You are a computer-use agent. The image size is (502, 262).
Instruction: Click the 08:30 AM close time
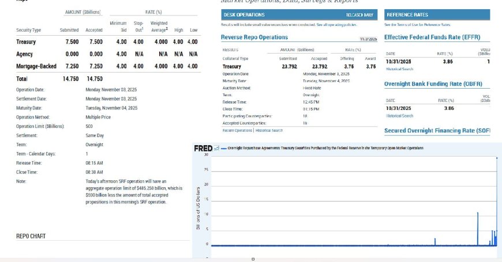(x=94, y=172)
